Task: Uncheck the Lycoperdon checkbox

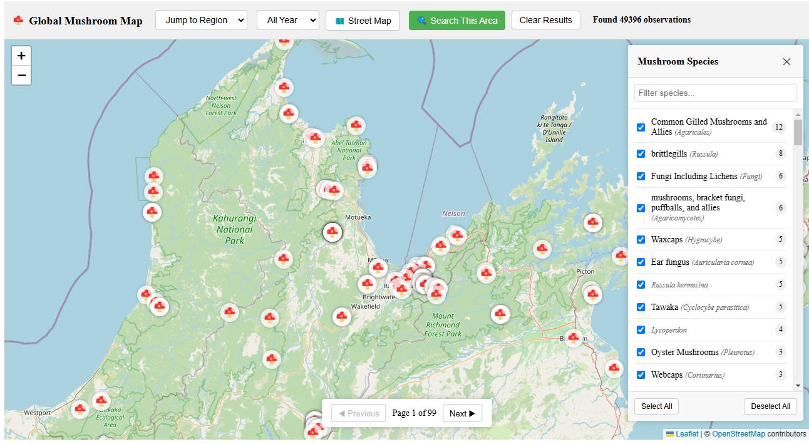Action: [641, 329]
